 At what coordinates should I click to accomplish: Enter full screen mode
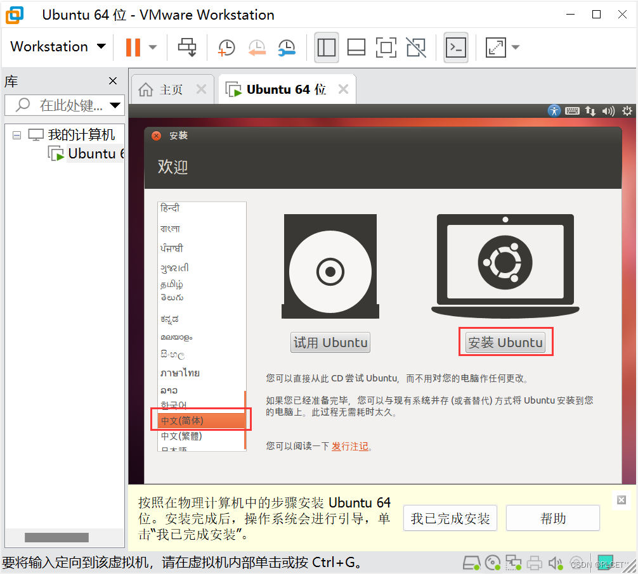click(x=386, y=48)
